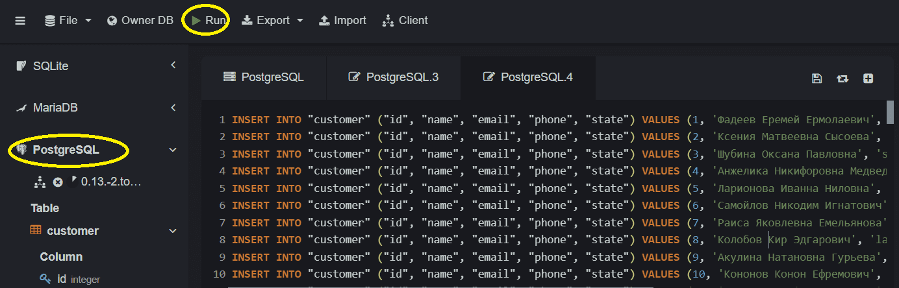Click the customer table grid icon
Image resolution: width=899 pixels, height=288 pixels.
pos(36,231)
